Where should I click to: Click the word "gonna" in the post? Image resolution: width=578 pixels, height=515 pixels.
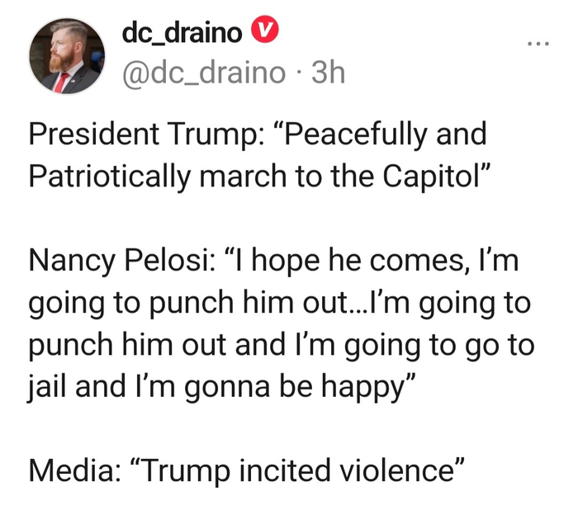(x=207, y=387)
